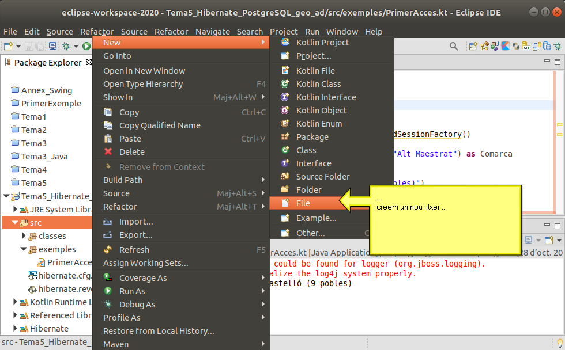This screenshot has width=565, height=350.
Task: Click Open Type Hierarchy
Action: pyautogui.click(x=181, y=84)
